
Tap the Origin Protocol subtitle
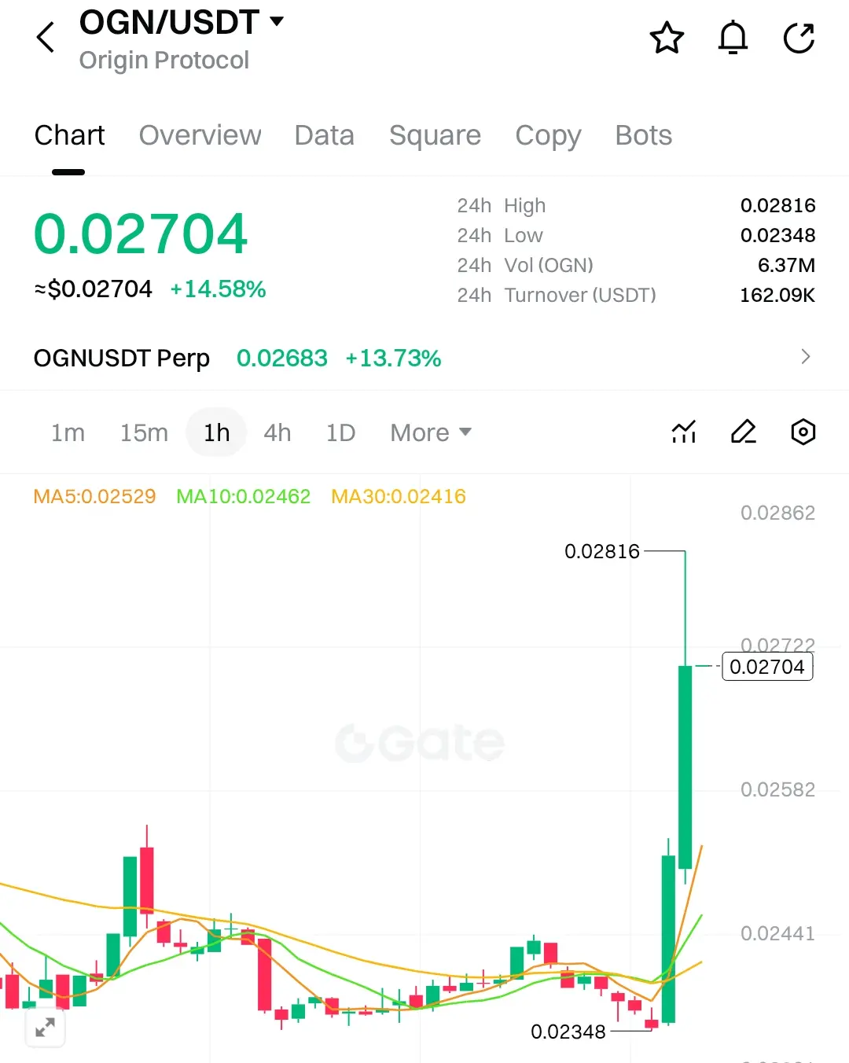coord(164,61)
